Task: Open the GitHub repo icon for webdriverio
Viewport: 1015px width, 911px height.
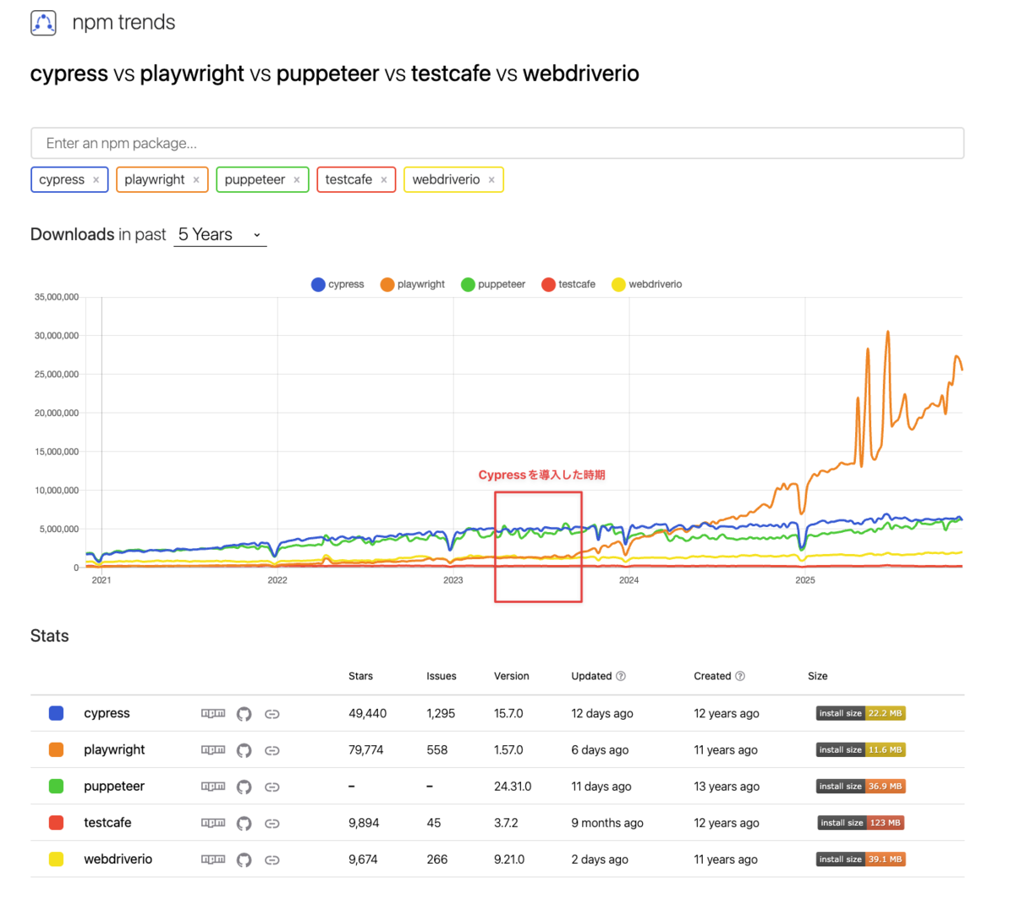Action: tap(244, 859)
